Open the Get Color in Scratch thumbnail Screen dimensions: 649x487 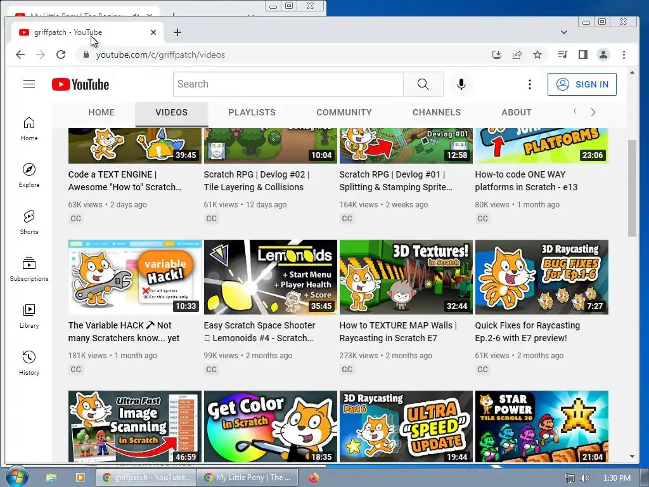[x=270, y=426]
